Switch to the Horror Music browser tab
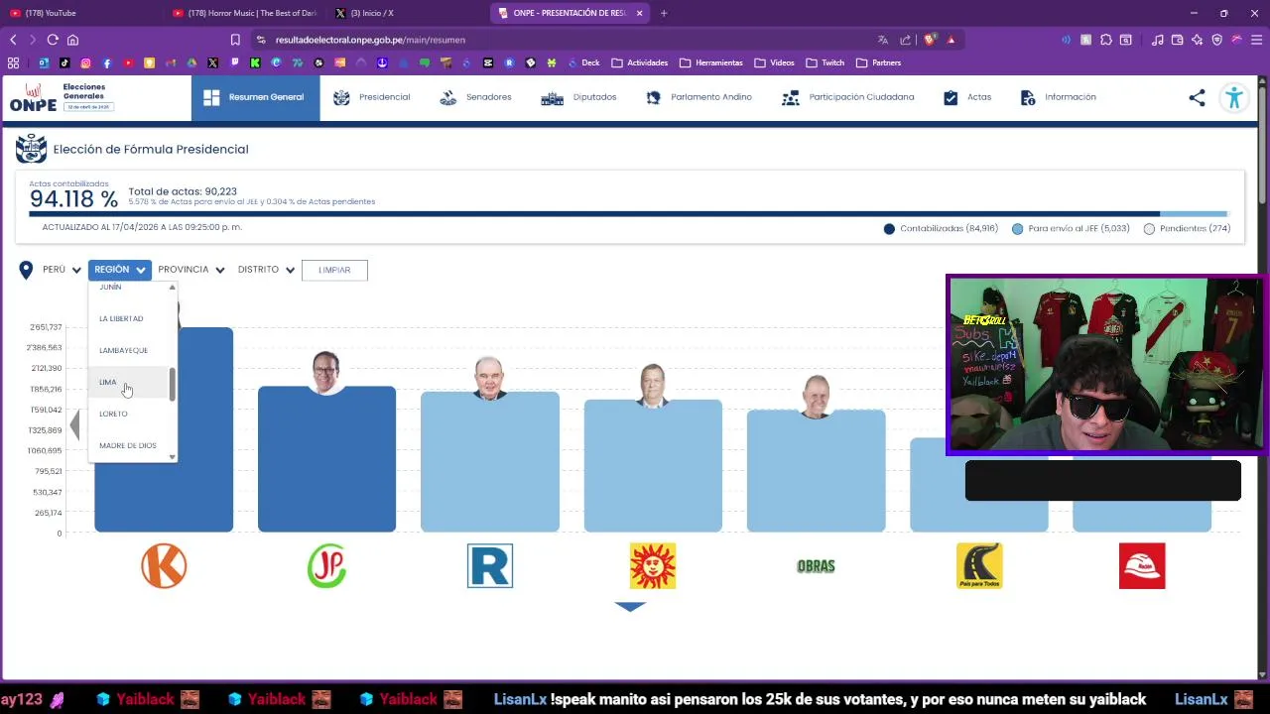This screenshot has width=1270, height=714. click(x=243, y=13)
